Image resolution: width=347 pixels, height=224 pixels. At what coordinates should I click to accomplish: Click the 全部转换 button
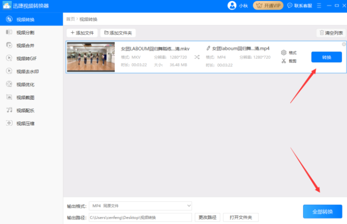pos(322,211)
